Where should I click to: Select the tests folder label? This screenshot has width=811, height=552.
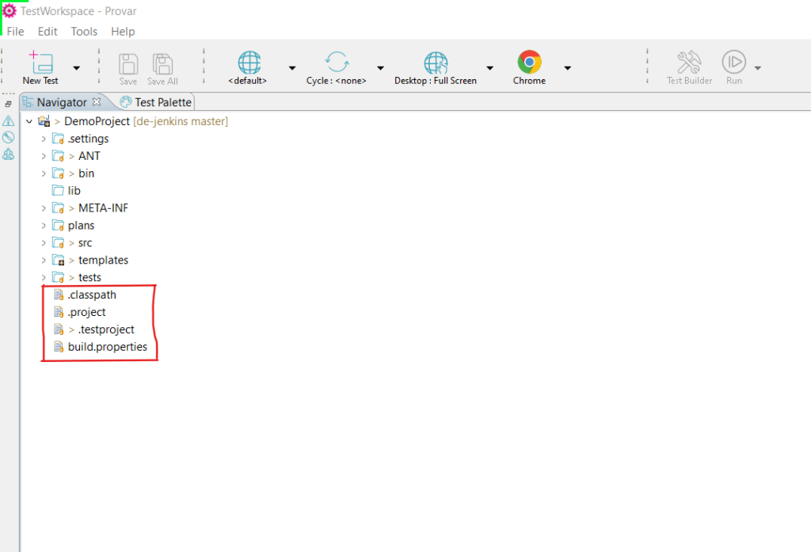(89, 278)
